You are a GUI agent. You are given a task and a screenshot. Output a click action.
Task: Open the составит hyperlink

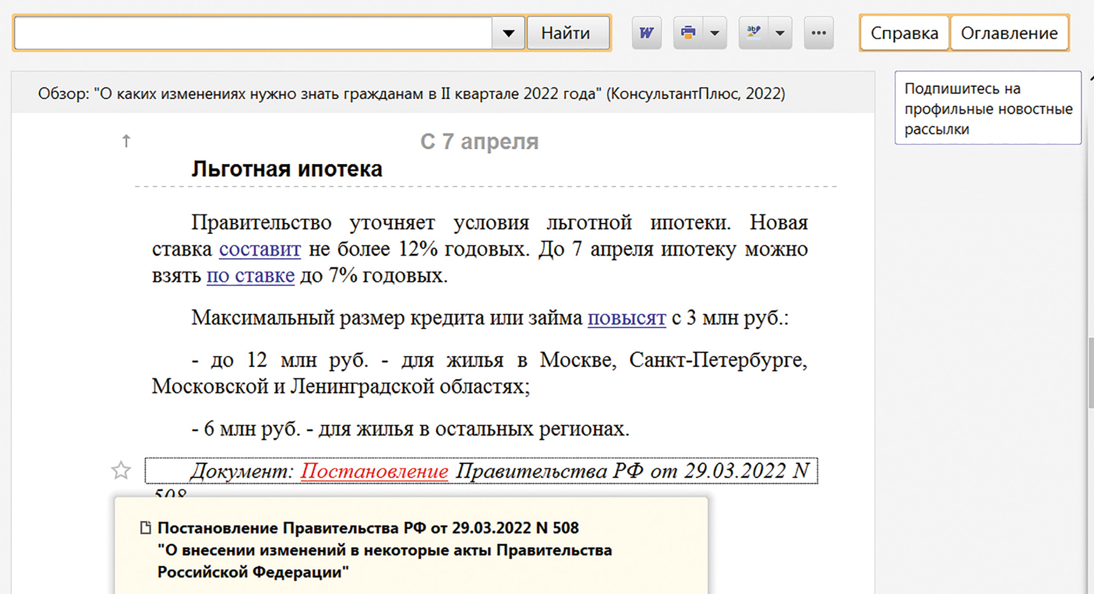tap(260, 249)
